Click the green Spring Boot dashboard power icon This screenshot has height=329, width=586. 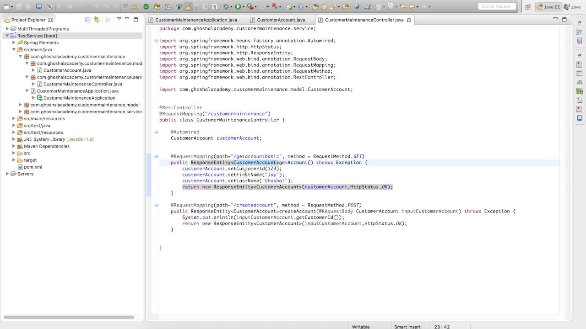click(x=146, y=7)
